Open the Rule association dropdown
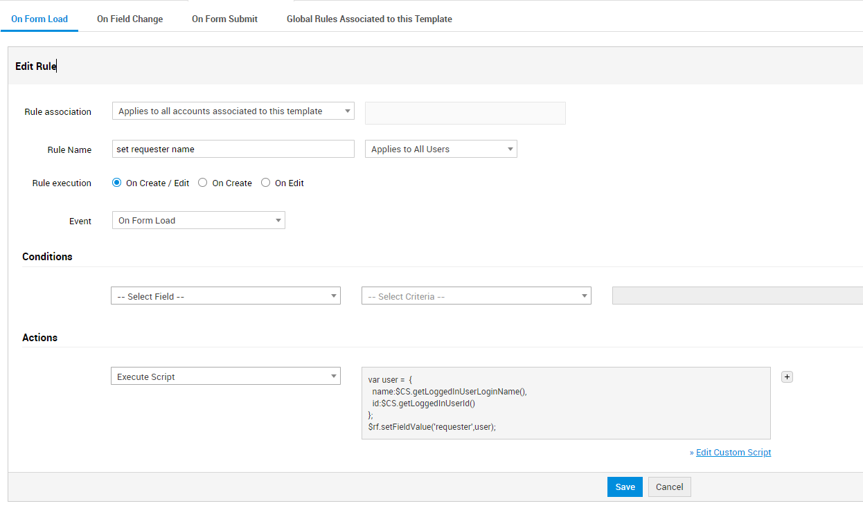The width and height of the screenshot is (863, 508). click(x=233, y=111)
